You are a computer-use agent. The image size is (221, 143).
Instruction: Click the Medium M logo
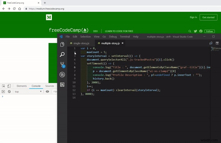tap(49, 17)
